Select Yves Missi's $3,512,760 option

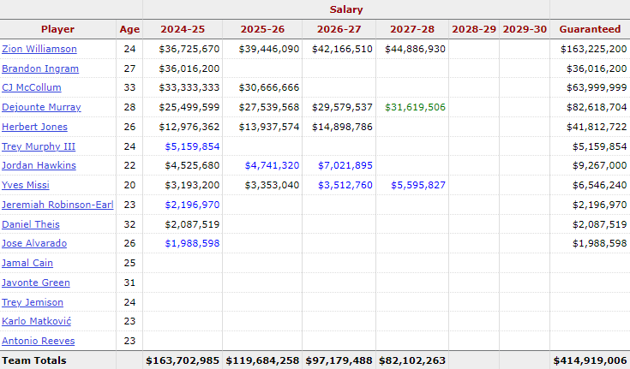(x=345, y=185)
